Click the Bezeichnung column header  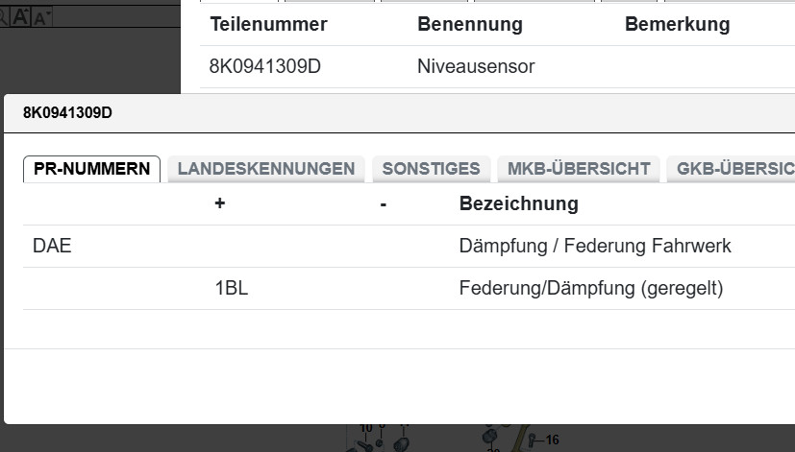click(x=519, y=203)
